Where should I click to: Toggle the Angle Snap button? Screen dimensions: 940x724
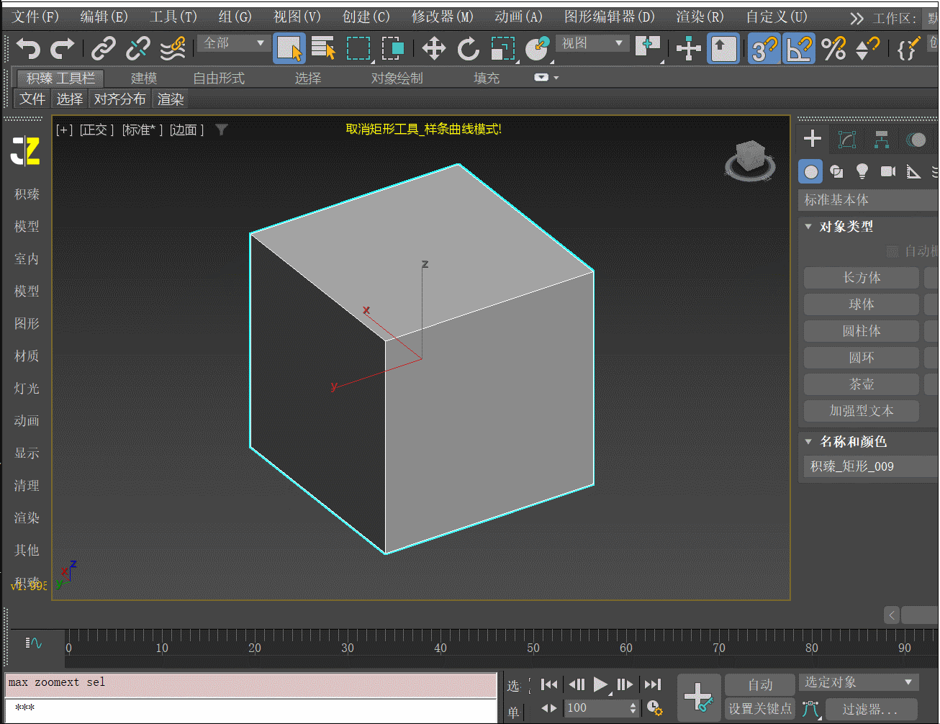tap(799, 48)
